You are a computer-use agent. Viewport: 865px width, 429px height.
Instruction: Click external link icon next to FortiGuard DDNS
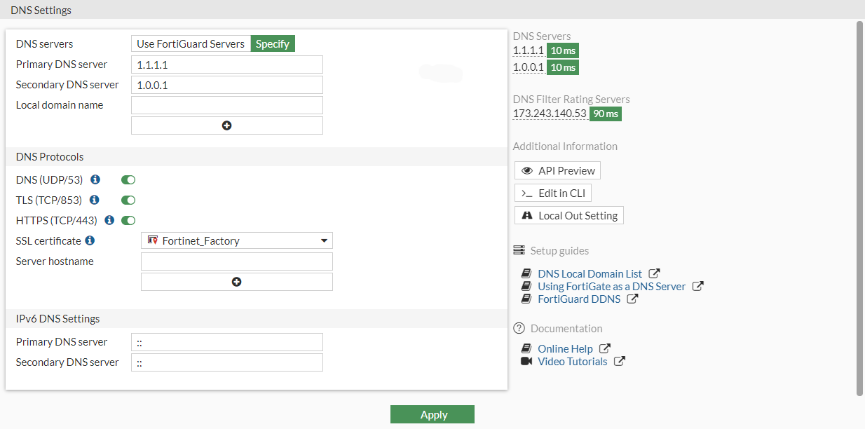pyautogui.click(x=632, y=299)
